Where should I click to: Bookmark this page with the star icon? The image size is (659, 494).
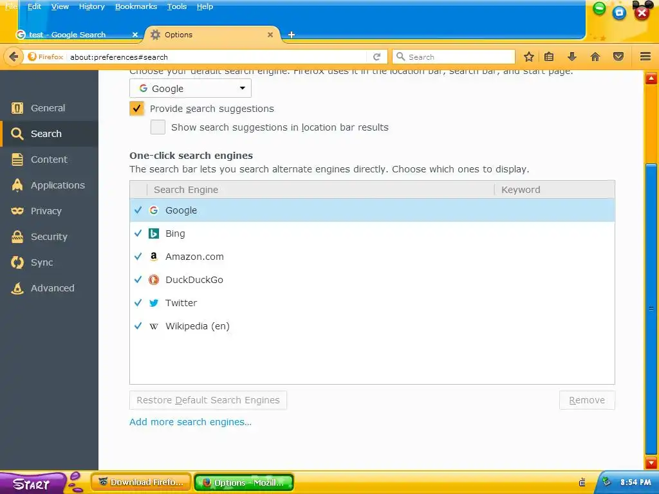(x=529, y=57)
